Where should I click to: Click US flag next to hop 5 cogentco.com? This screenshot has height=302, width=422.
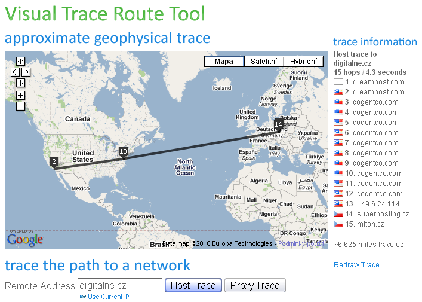338,123
